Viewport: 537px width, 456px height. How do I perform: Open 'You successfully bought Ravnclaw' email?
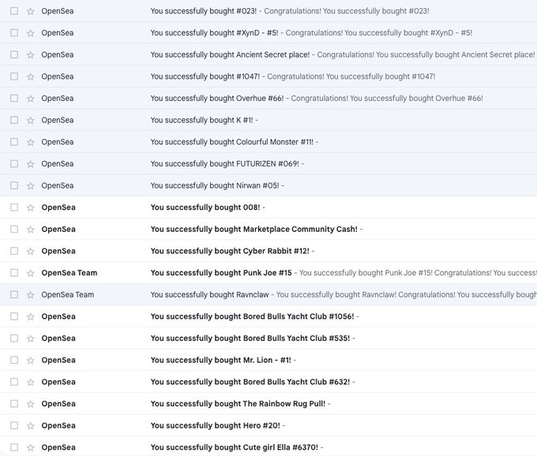pos(209,294)
